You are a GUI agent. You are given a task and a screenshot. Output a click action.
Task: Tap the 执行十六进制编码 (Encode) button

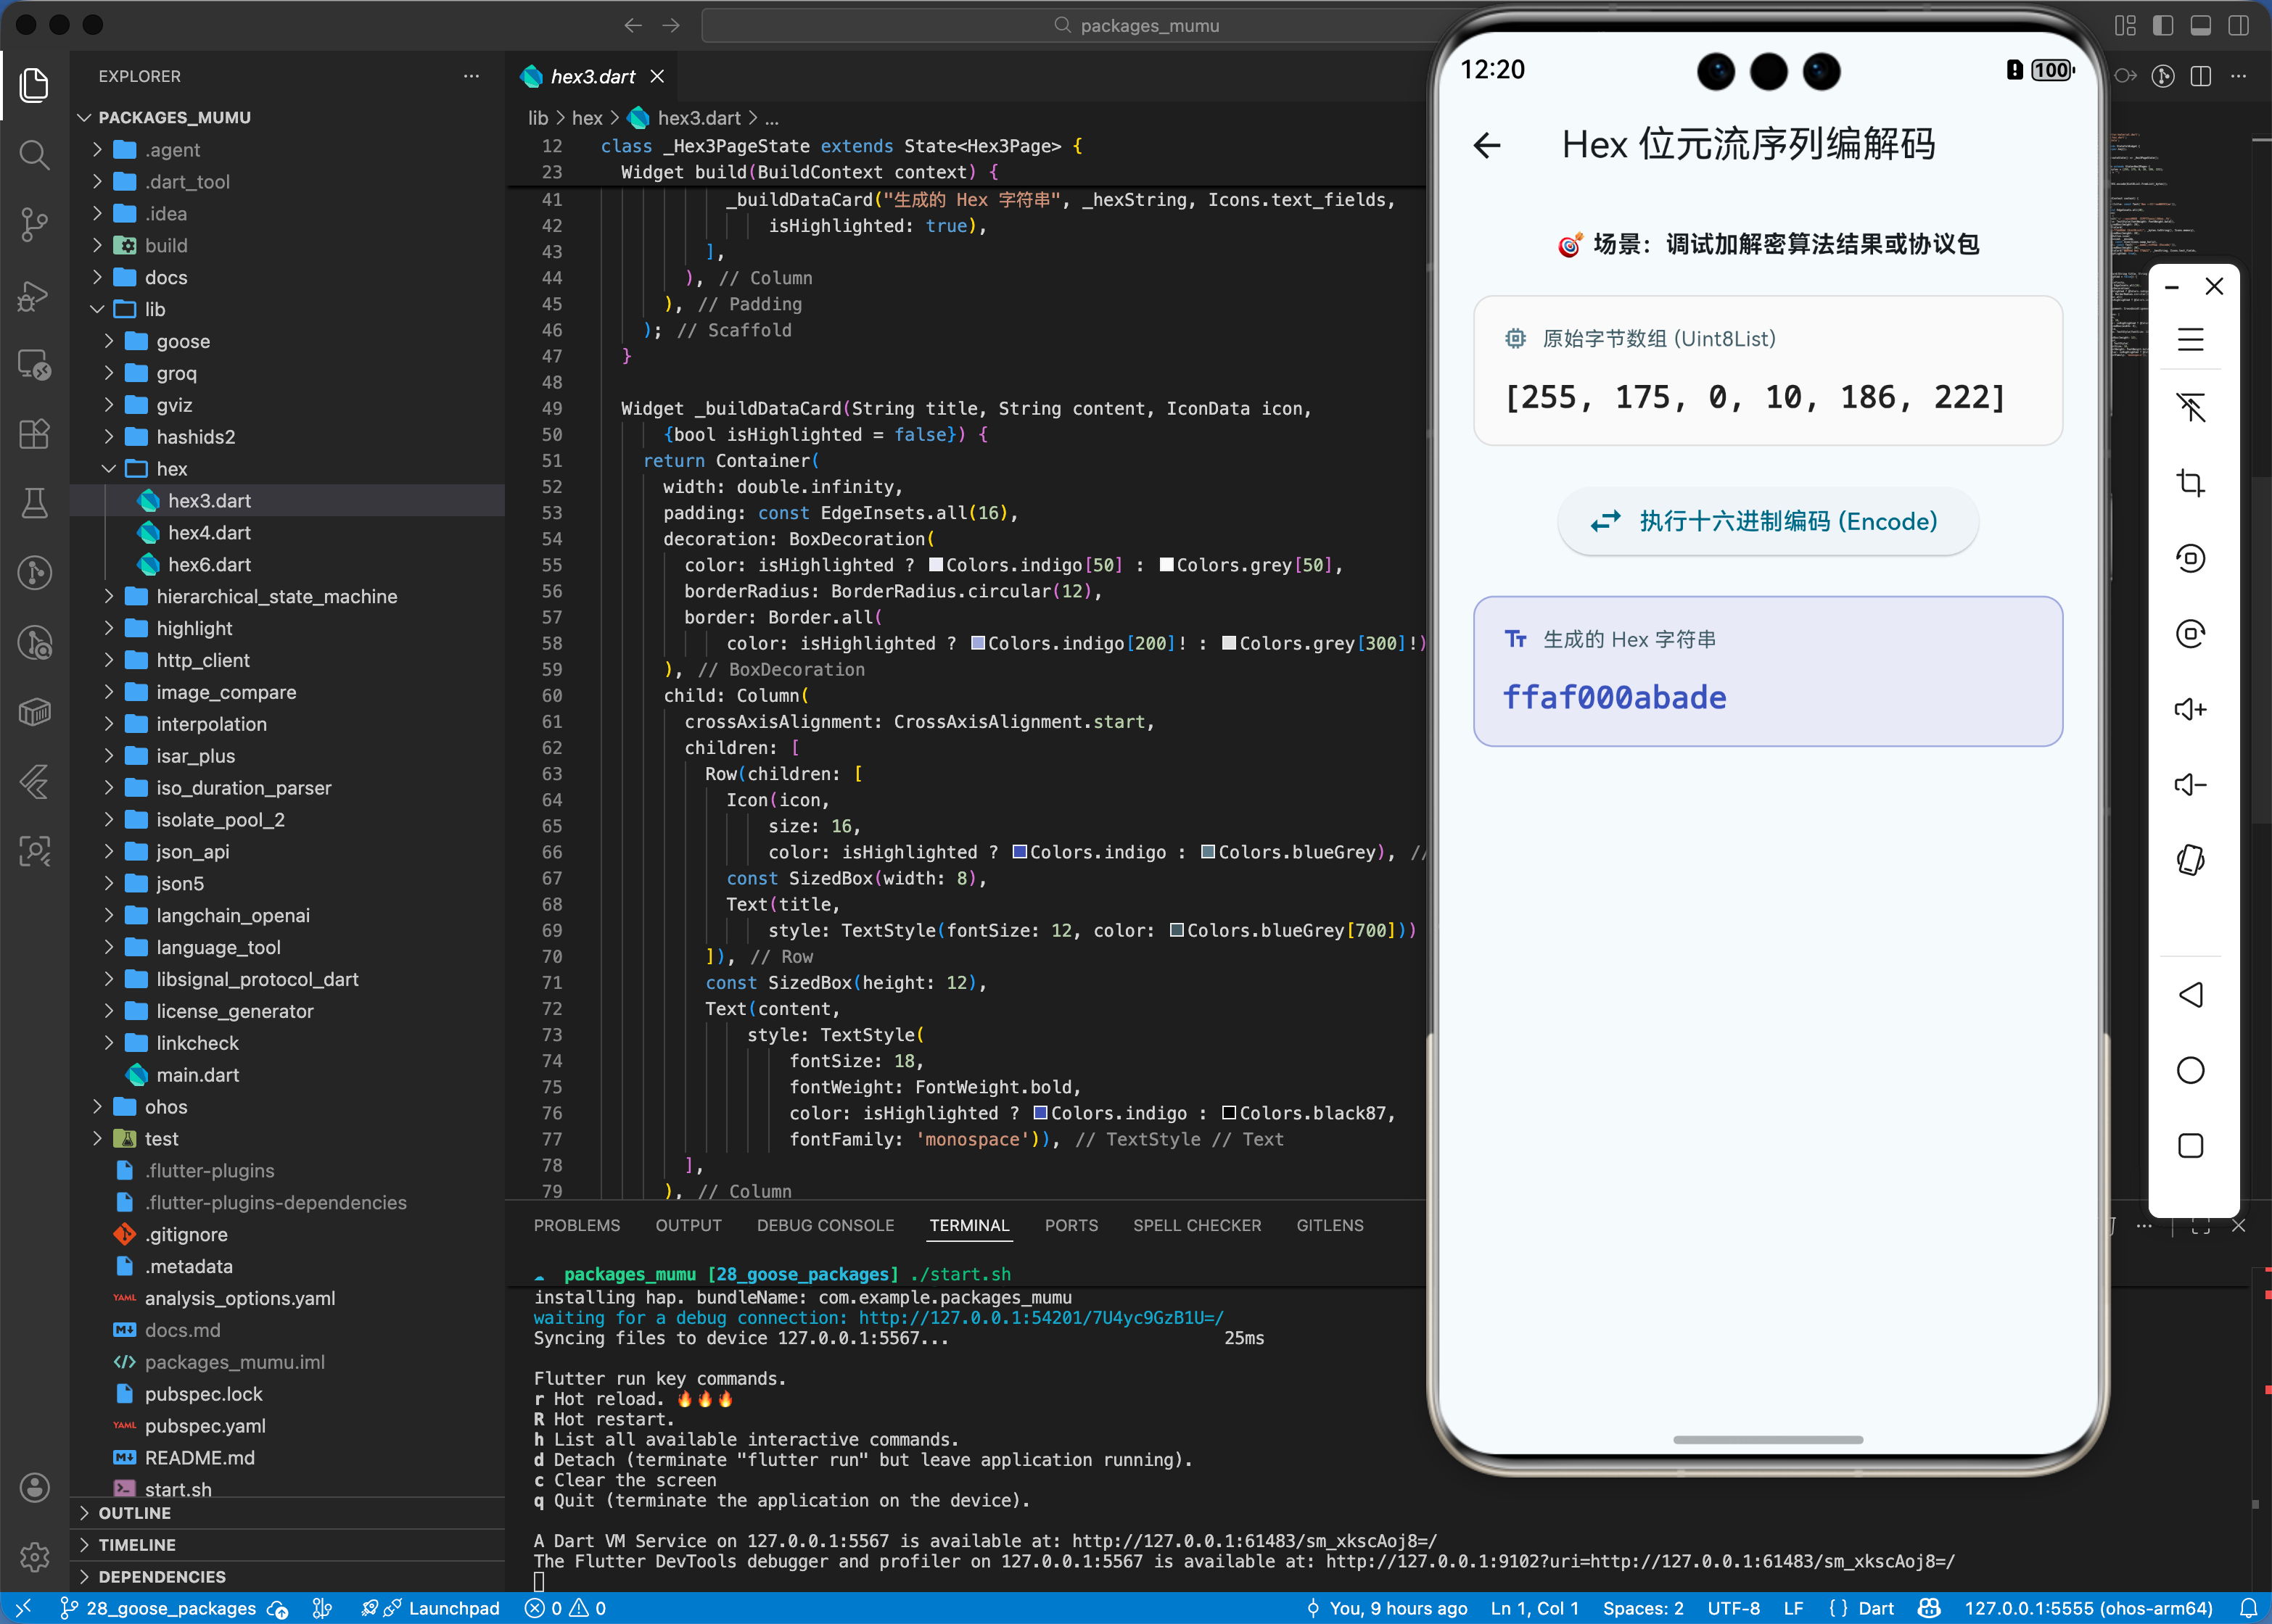(x=1768, y=521)
